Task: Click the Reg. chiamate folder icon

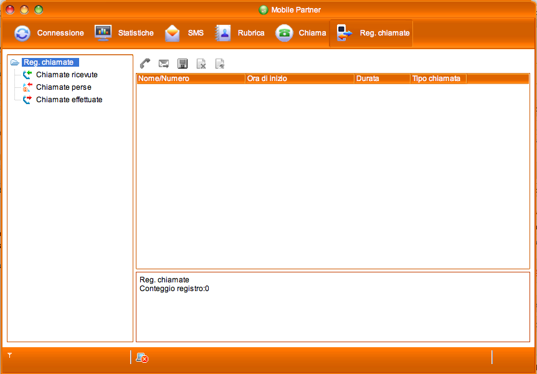Action: (15, 62)
